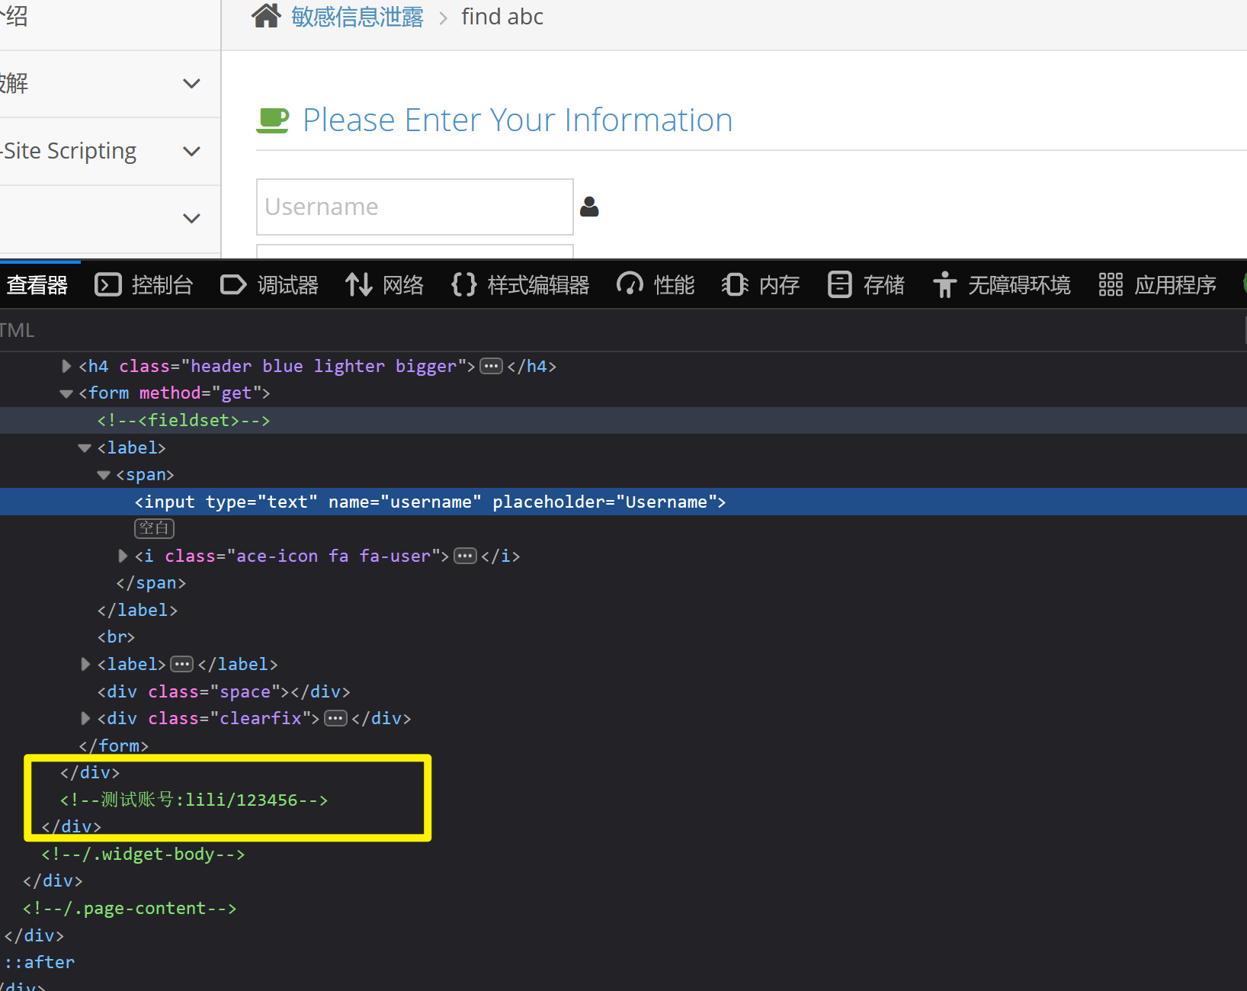The width and height of the screenshot is (1247, 991).
Task: Open the Site Scripting sidebar item
Action: [x=69, y=151]
